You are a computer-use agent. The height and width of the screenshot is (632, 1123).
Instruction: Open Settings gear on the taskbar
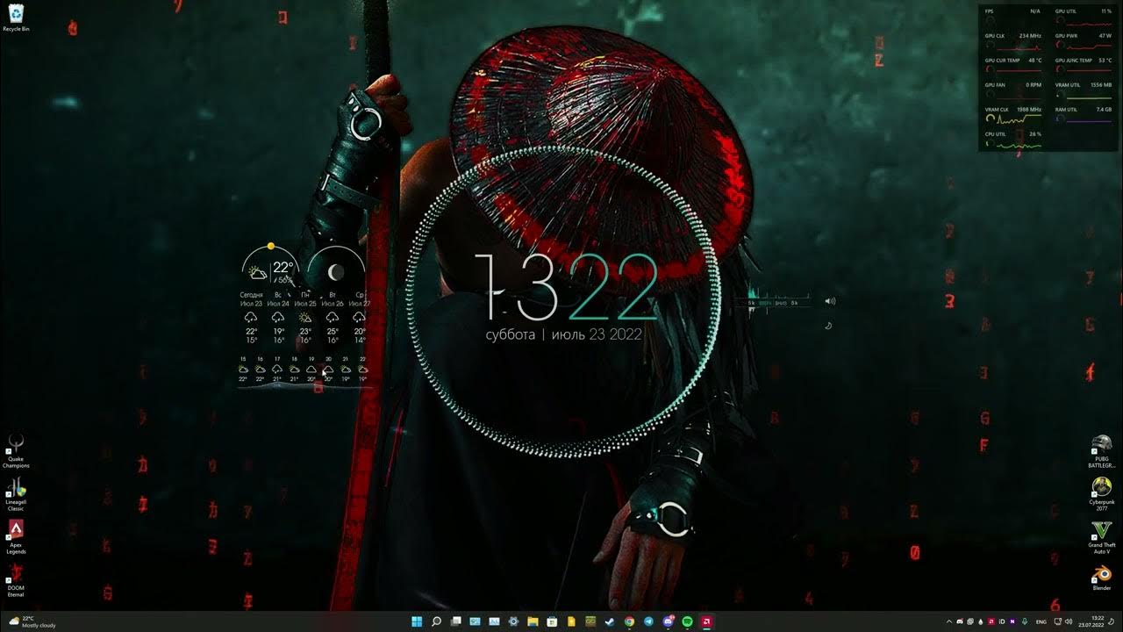513,621
